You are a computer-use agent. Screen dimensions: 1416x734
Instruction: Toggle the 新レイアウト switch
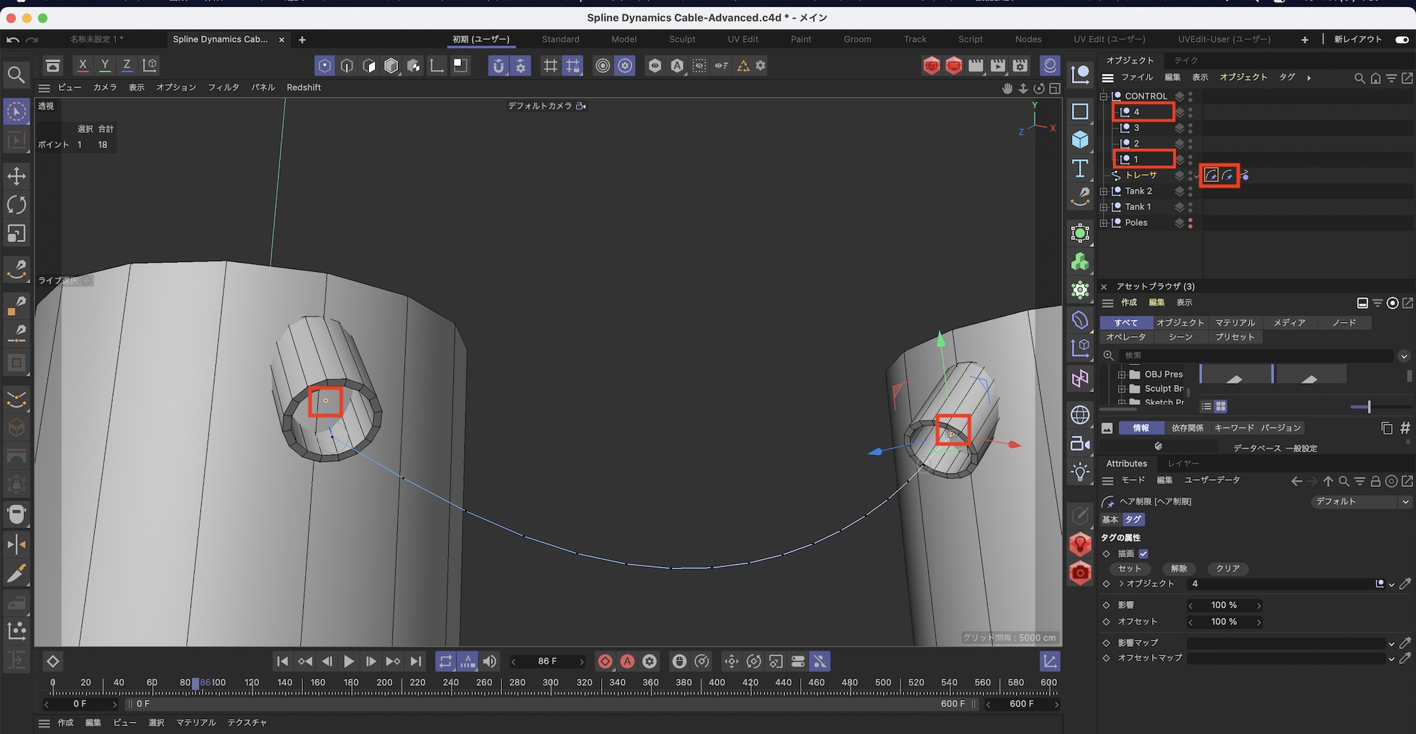pos(1401,40)
